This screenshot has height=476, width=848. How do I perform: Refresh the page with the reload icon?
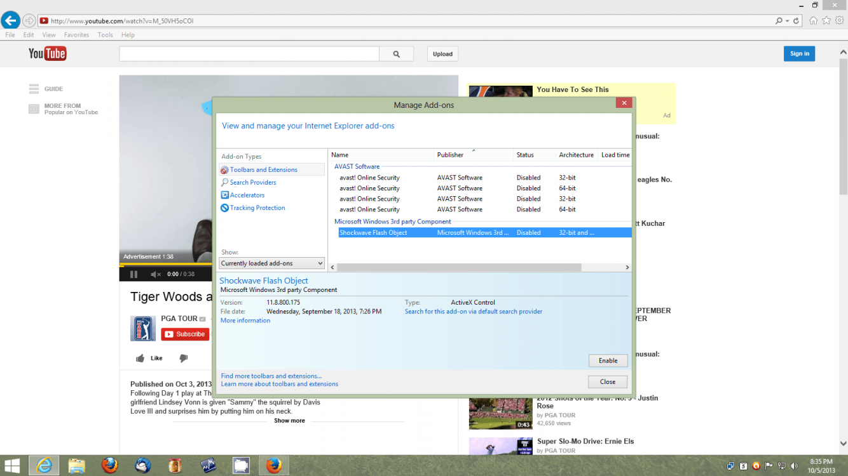click(x=797, y=21)
